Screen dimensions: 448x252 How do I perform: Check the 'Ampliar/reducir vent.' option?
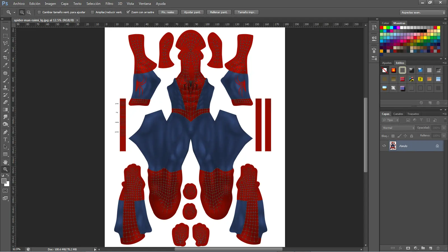(x=92, y=12)
